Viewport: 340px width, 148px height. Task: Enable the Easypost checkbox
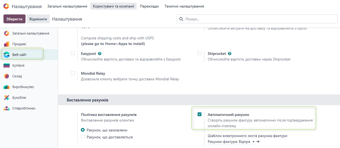73,53
